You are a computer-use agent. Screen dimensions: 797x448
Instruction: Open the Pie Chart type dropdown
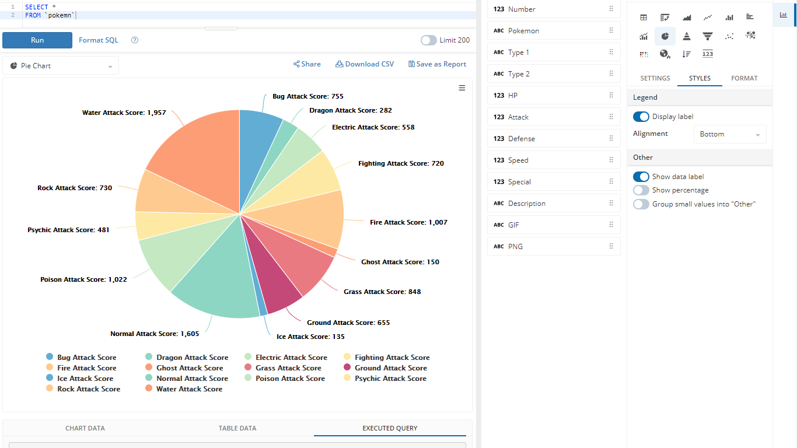coord(61,66)
